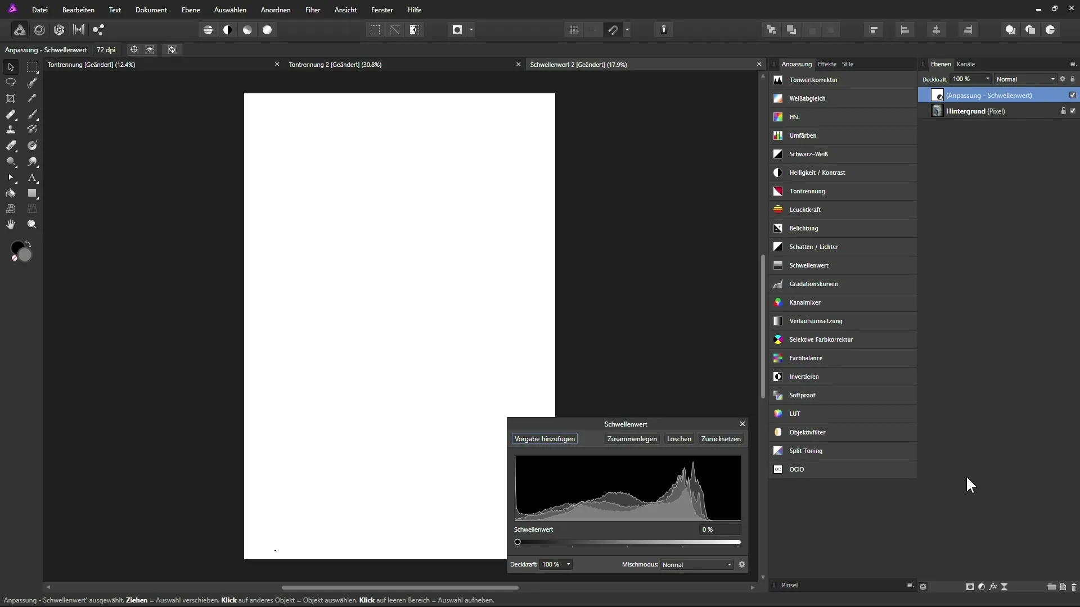Viewport: 1080px width, 607px height.
Task: Select the Move tool arrow
Action: 11,67
